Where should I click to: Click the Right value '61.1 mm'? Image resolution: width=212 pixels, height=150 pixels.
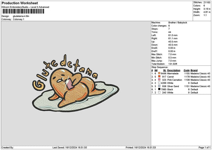click(173, 39)
